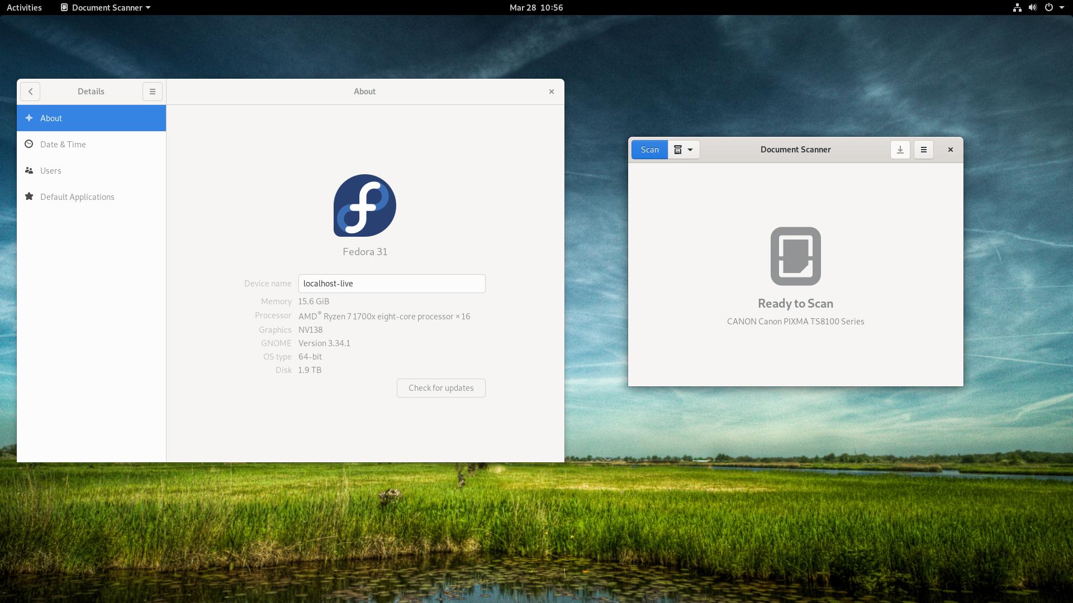
Task: Click the scanner device icon in ready state
Action: [x=795, y=256]
